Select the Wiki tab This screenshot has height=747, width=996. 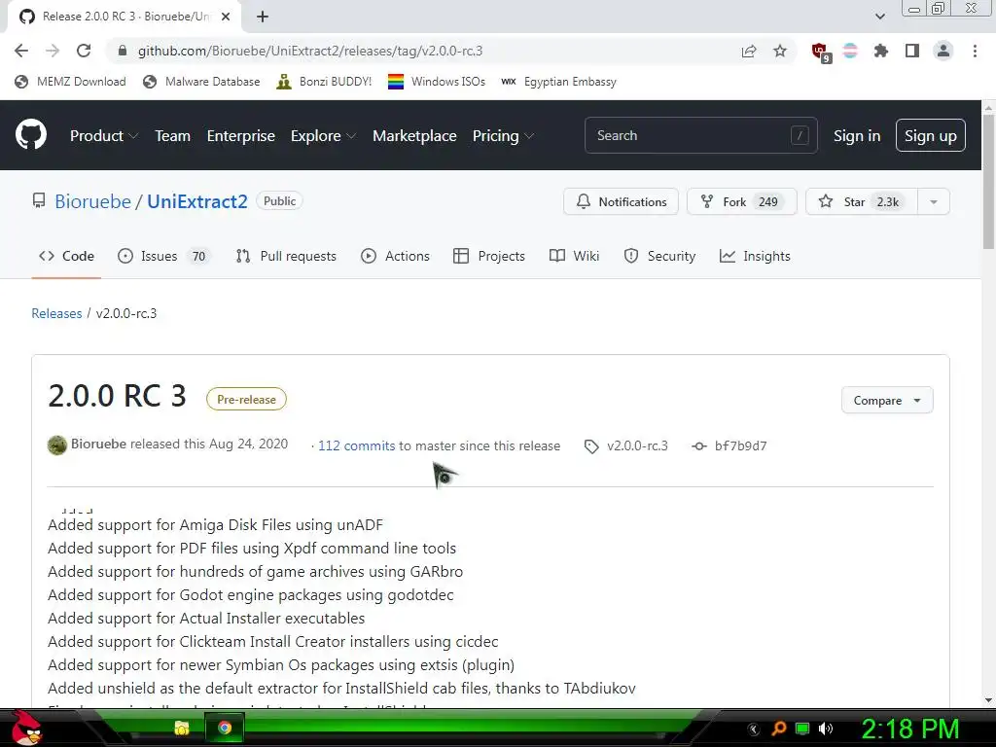click(574, 256)
